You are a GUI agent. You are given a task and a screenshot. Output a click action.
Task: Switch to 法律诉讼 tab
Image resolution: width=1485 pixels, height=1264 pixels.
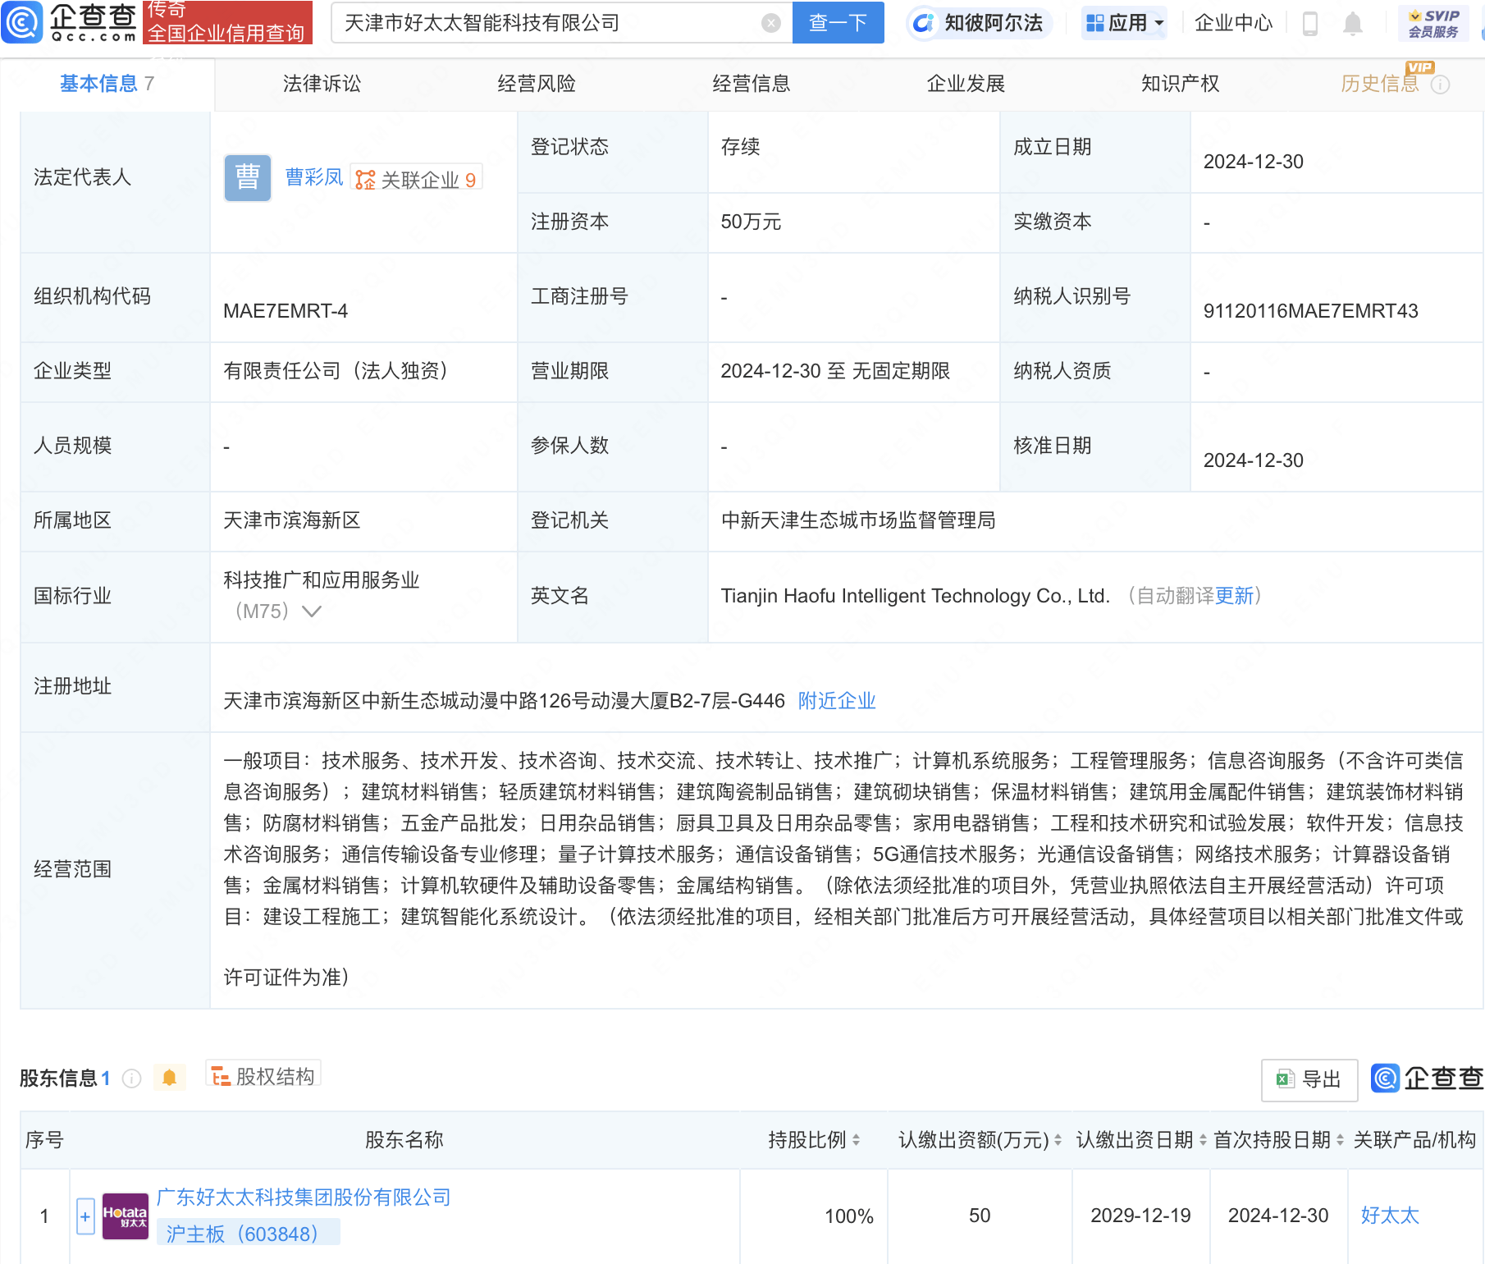click(x=322, y=84)
